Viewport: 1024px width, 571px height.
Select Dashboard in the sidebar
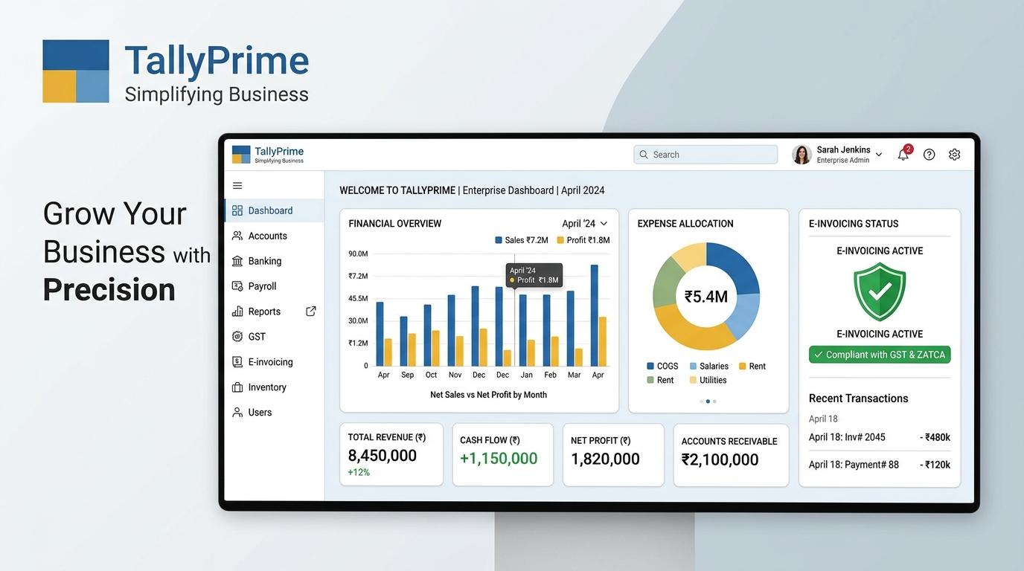click(x=275, y=210)
